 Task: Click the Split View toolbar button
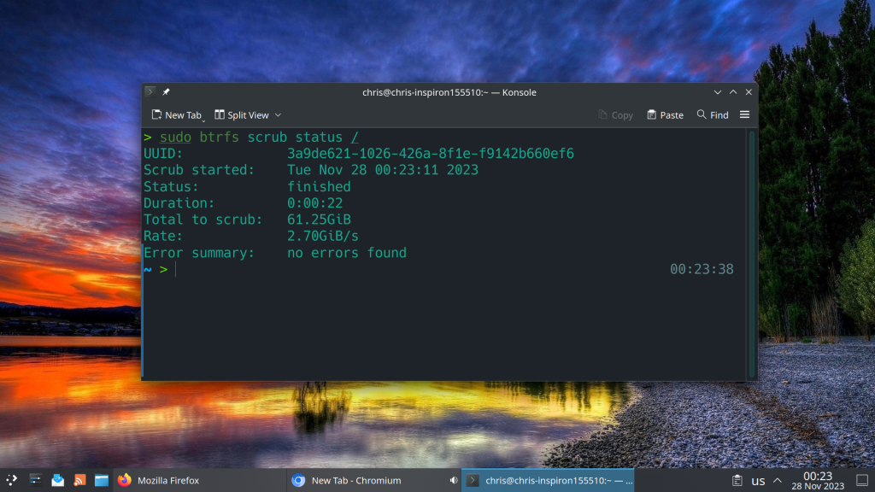(242, 114)
